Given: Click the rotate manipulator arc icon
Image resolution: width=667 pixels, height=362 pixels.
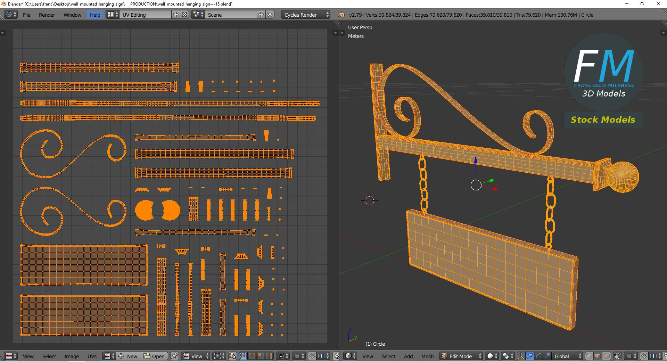Looking at the screenshot, I should tap(538, 356).
